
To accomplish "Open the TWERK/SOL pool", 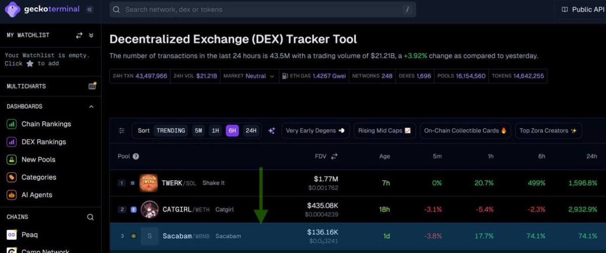I will 358,183.
